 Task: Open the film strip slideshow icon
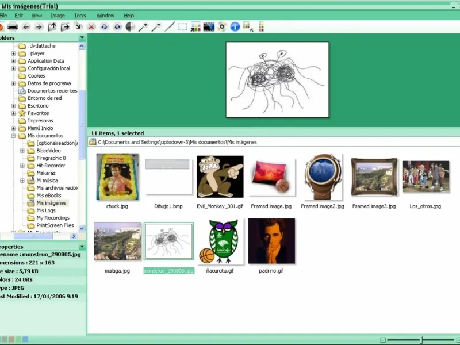[209, 27]
